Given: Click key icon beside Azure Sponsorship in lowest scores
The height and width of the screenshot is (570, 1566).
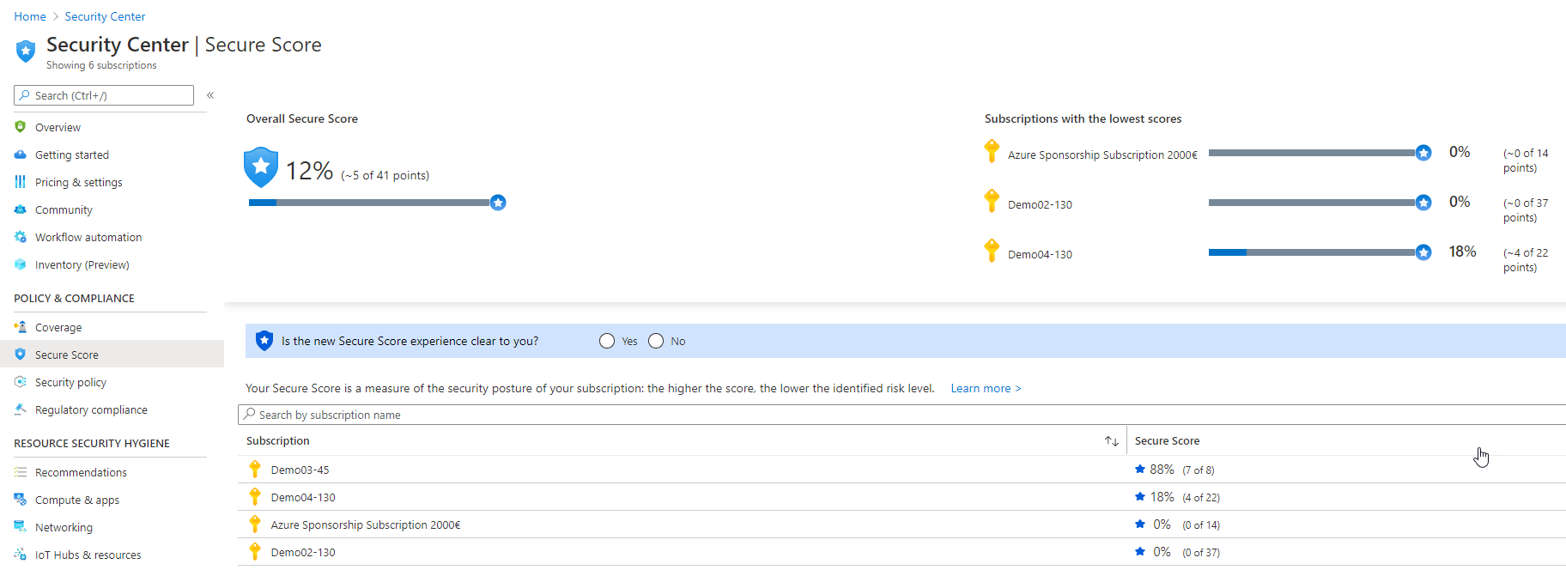Looking at the screenshot, I should [x=992, y=151].
